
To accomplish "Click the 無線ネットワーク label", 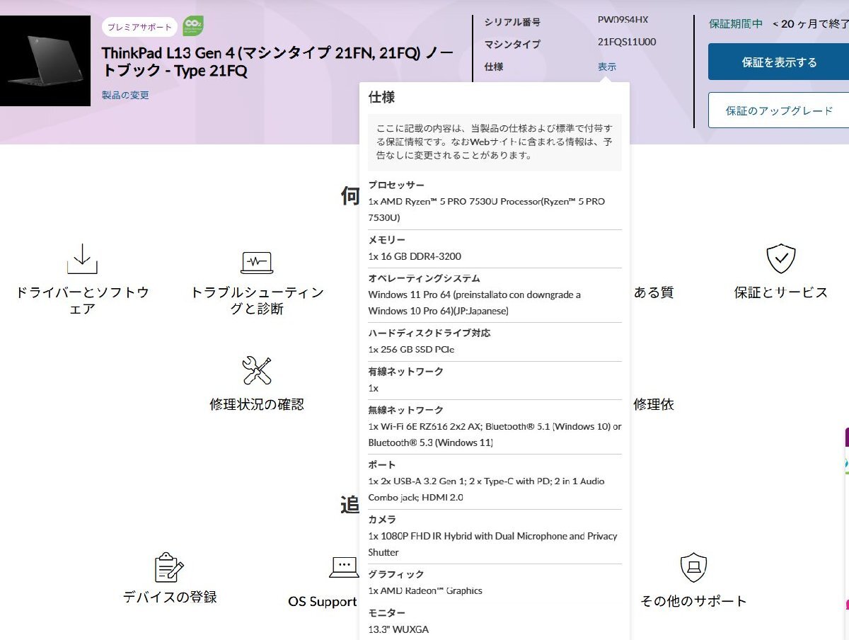I will click(405, 410).
